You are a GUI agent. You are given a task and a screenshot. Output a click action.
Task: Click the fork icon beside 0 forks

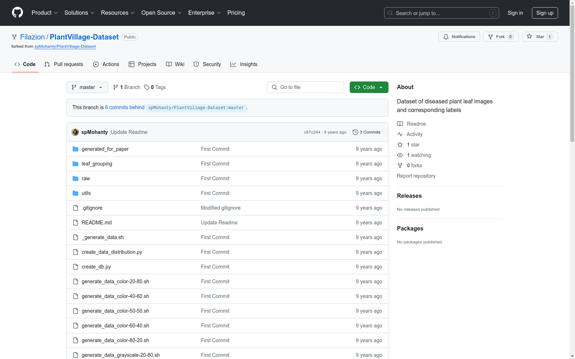pyautogui.click(x=400, y=165)
